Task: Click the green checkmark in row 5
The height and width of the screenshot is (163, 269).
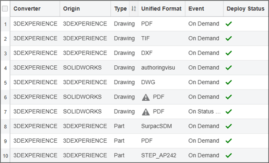Action: (229, 82)
